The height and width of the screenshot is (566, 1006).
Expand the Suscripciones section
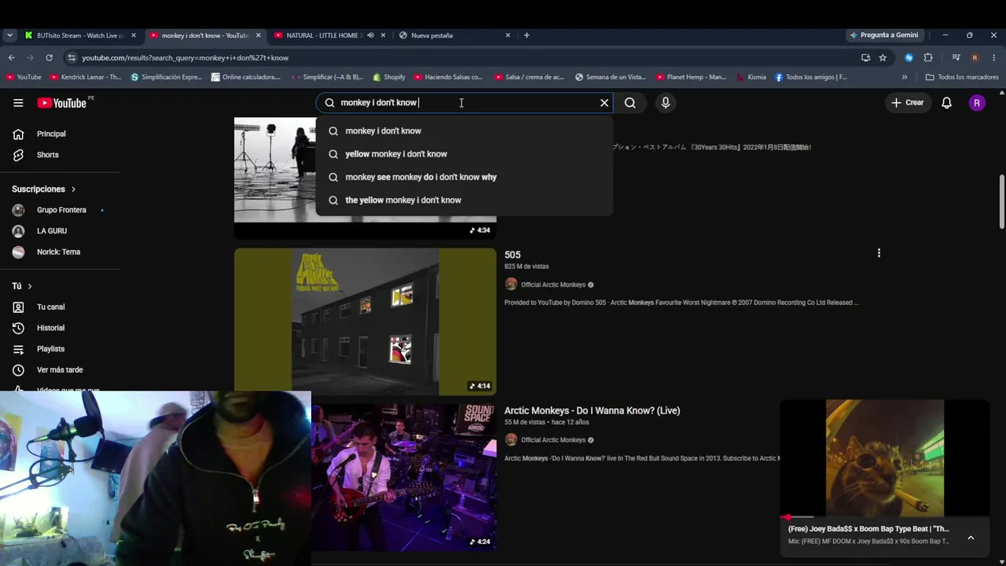tap(44, 189)
